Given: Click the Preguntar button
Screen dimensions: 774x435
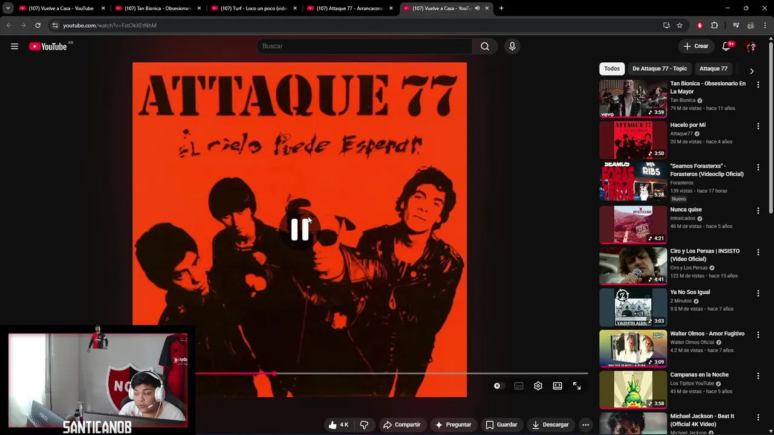Looking at the screenshot, I should coord(453,425).
